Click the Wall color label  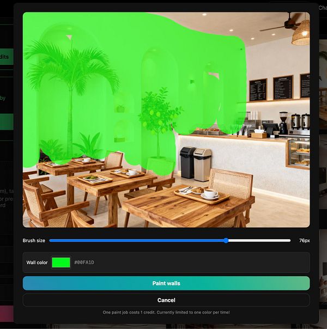pos(37,263)
